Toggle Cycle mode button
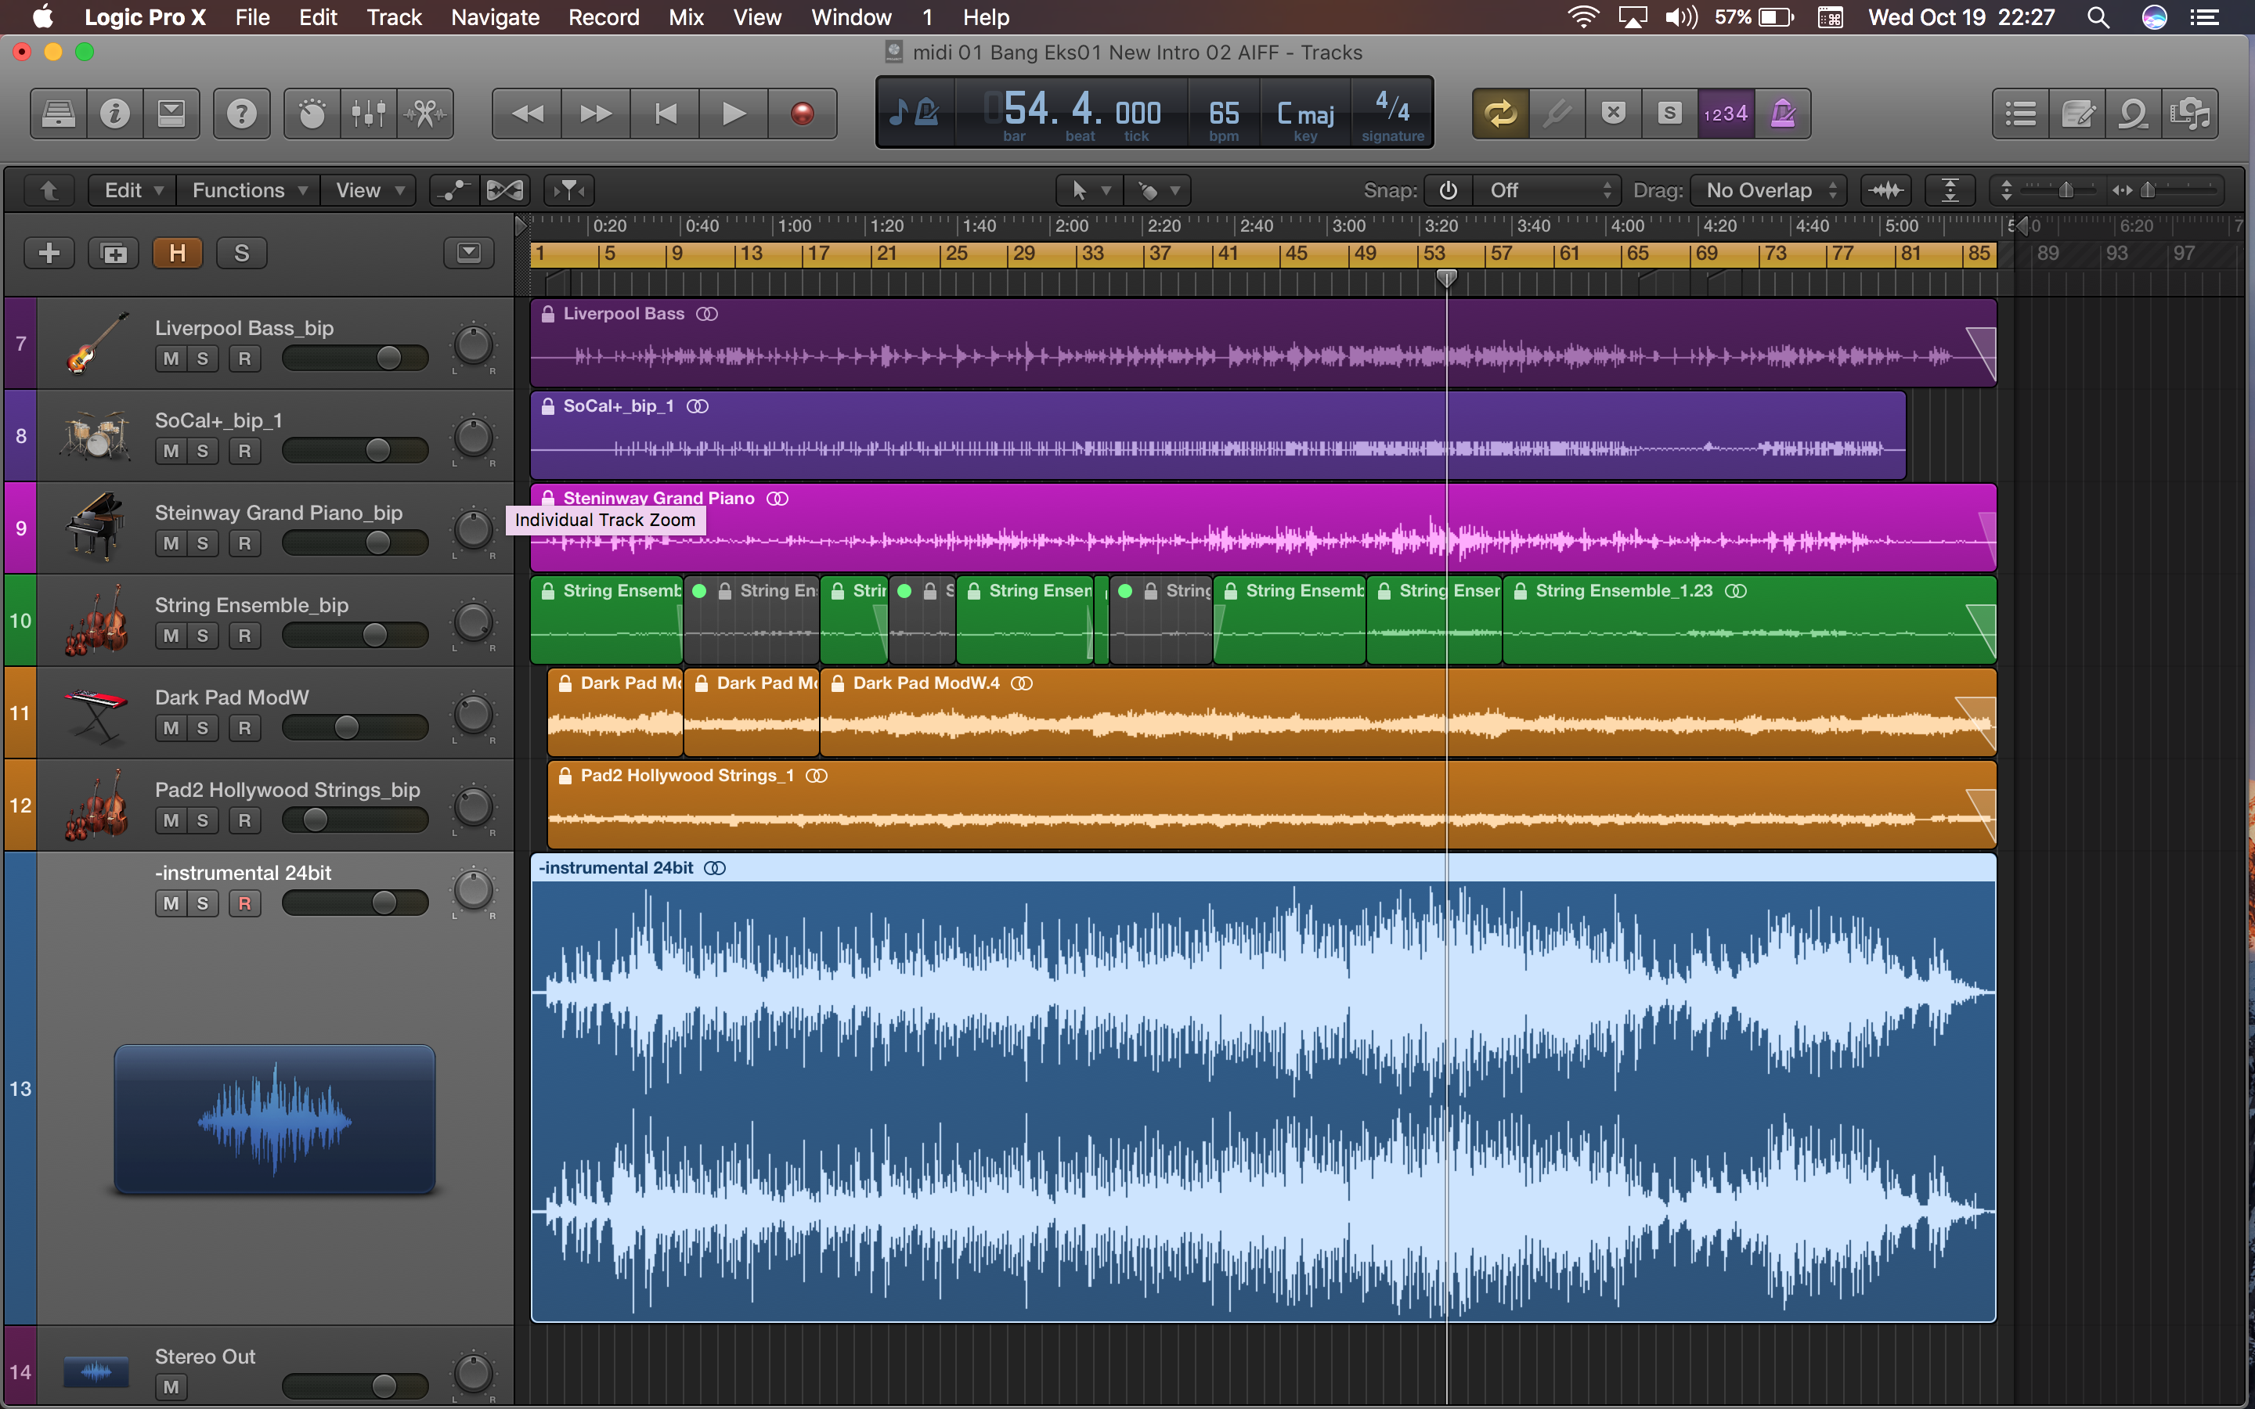This screenshot has height=1409, width=2255. click(x=1500, y=114)
